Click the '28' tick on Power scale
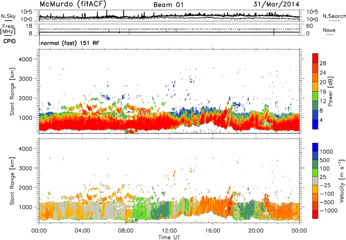 323,63
